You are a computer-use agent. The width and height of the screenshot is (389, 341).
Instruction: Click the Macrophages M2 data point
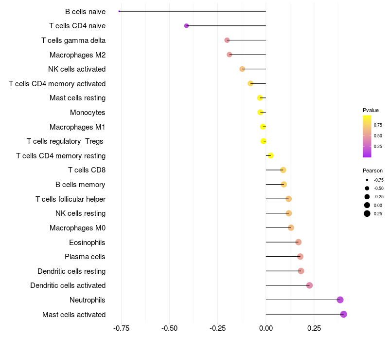tap(230, 55)
